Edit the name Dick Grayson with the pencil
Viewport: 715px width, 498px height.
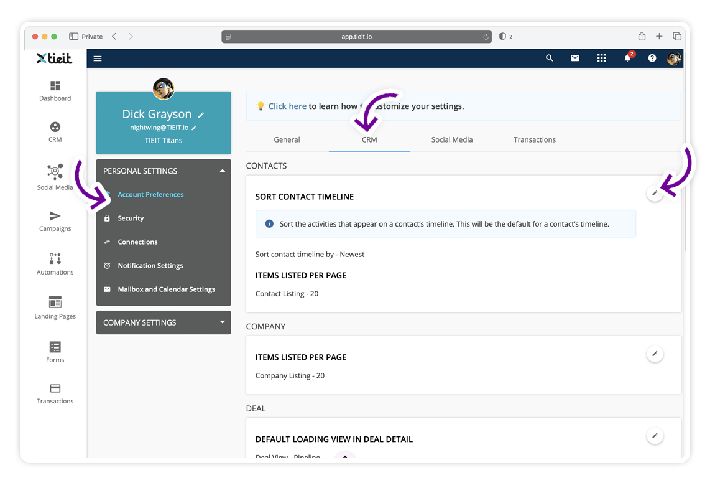(x=201, y=115)
